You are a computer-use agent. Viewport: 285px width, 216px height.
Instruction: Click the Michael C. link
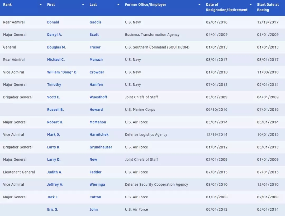click(x=56, y=60)
